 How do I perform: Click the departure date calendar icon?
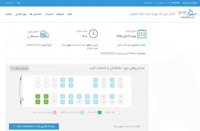pos(142,34)
